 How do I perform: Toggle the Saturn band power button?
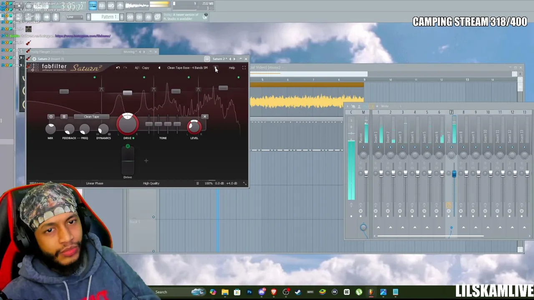[51, 117]
